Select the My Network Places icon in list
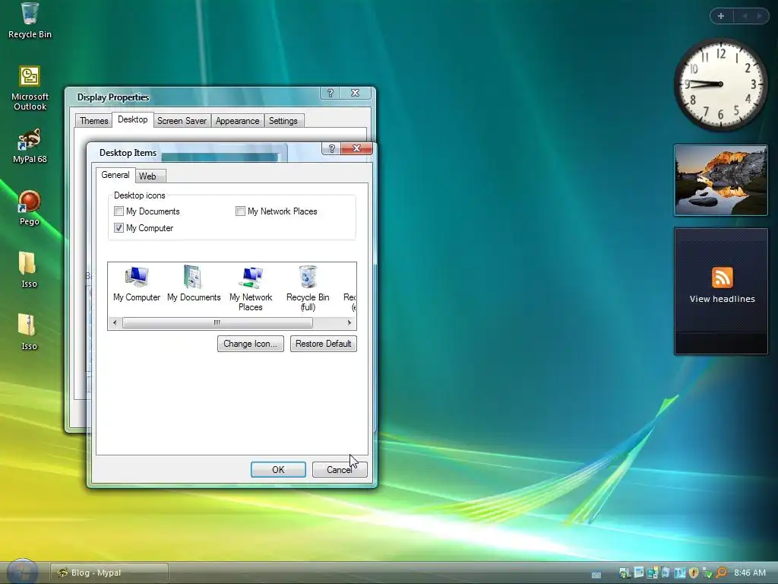 [251, 288]
